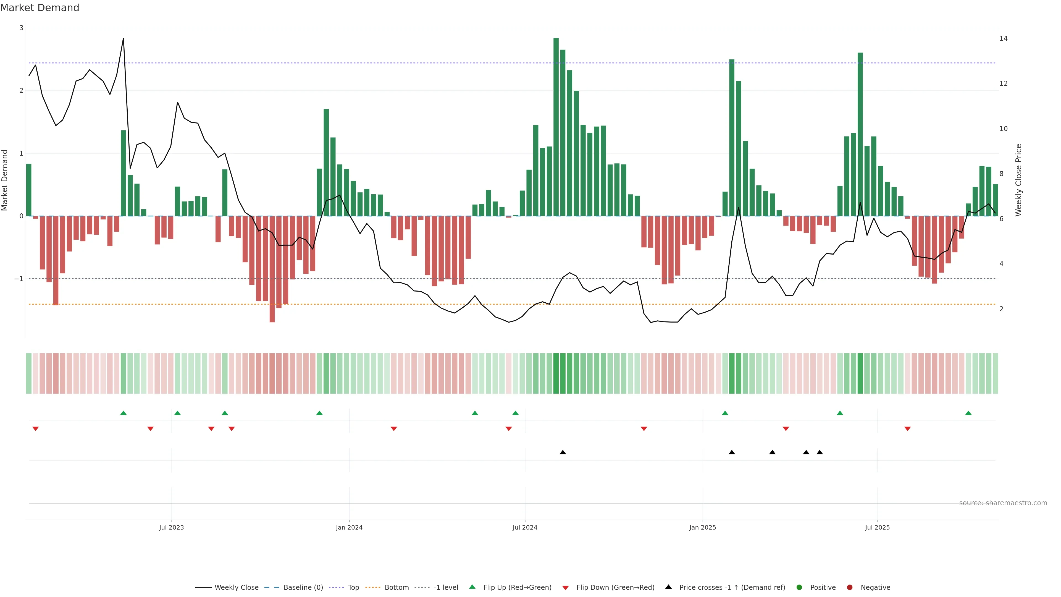
Task: Click the black Price crosses -1 legend triangle
Action: (x=668, y=587)
